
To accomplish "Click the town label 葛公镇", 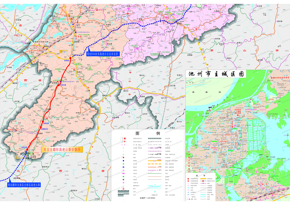I will click(x=110, y=44).
